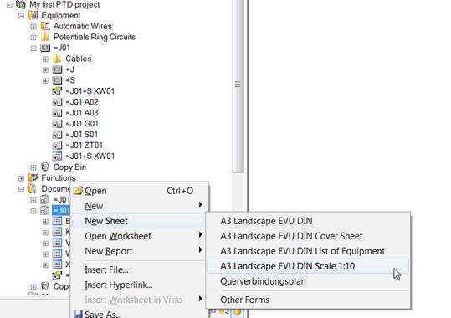Click the Automatic Wires icon

[45, 26]
